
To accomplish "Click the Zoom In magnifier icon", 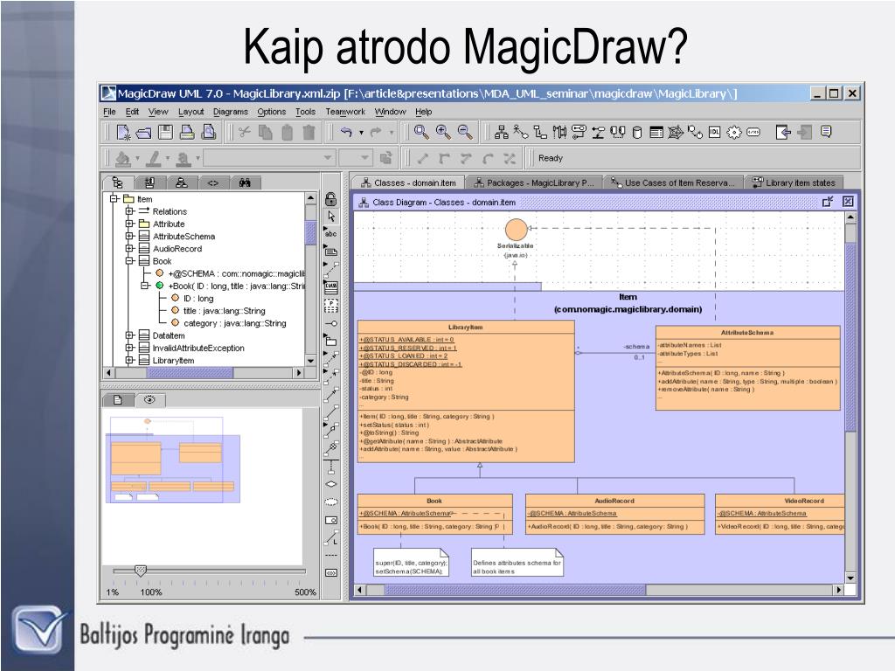I will tap(443, 132).
